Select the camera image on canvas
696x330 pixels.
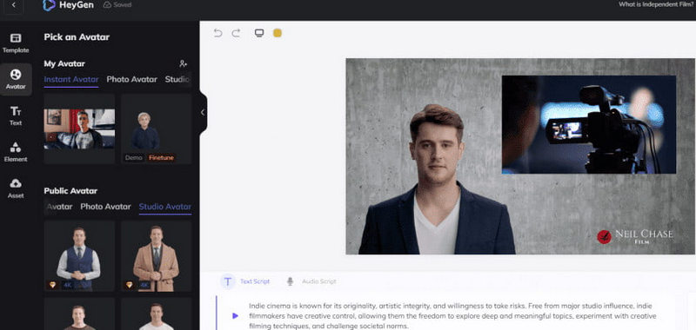pyautogui.click(x=589, y=124)
